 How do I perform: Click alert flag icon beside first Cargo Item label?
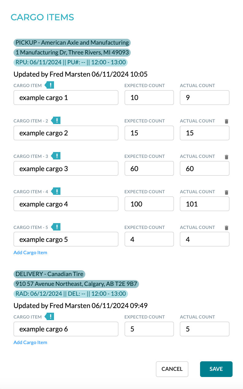point(49,85)
